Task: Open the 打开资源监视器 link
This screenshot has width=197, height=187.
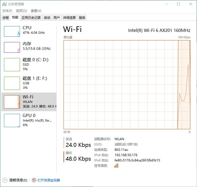Action: (49, 180)
